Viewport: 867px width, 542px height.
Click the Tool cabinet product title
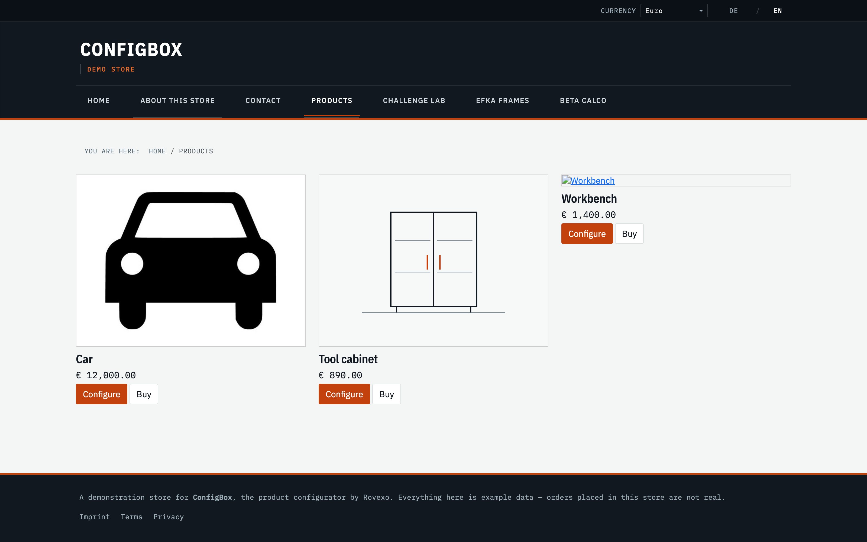pos(348,359)
